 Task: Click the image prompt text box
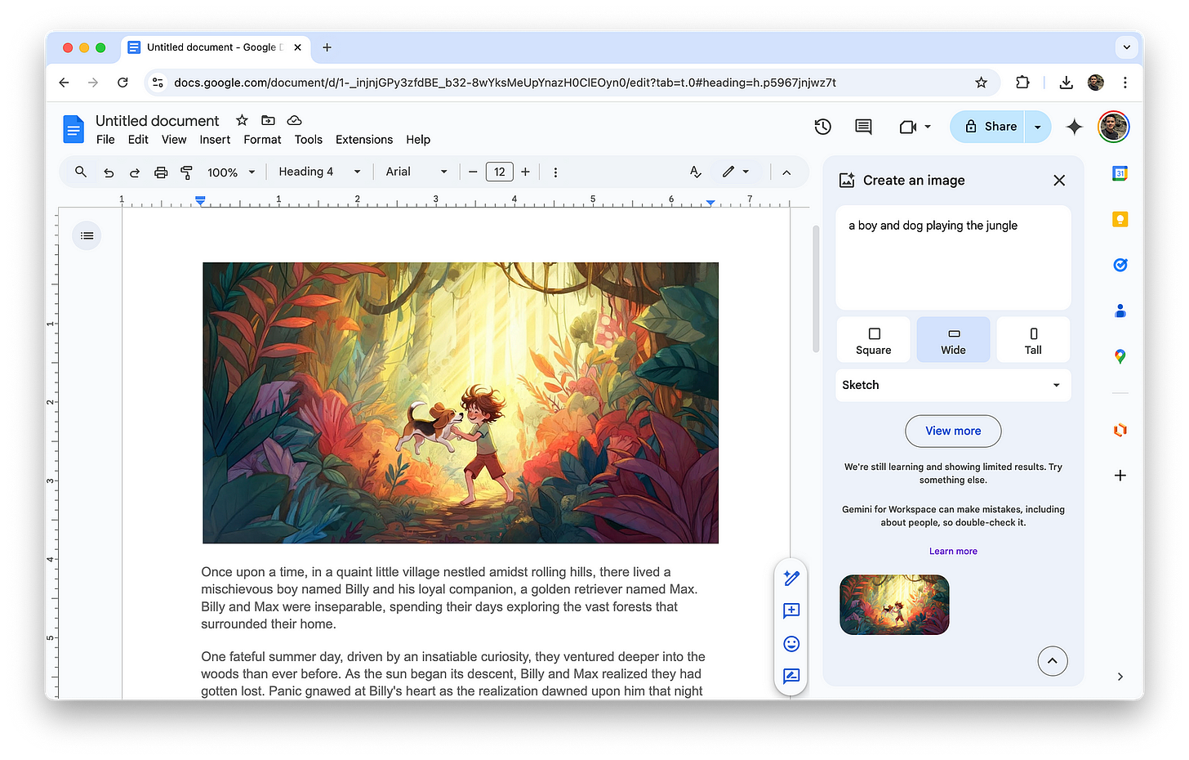pos(953,257)
